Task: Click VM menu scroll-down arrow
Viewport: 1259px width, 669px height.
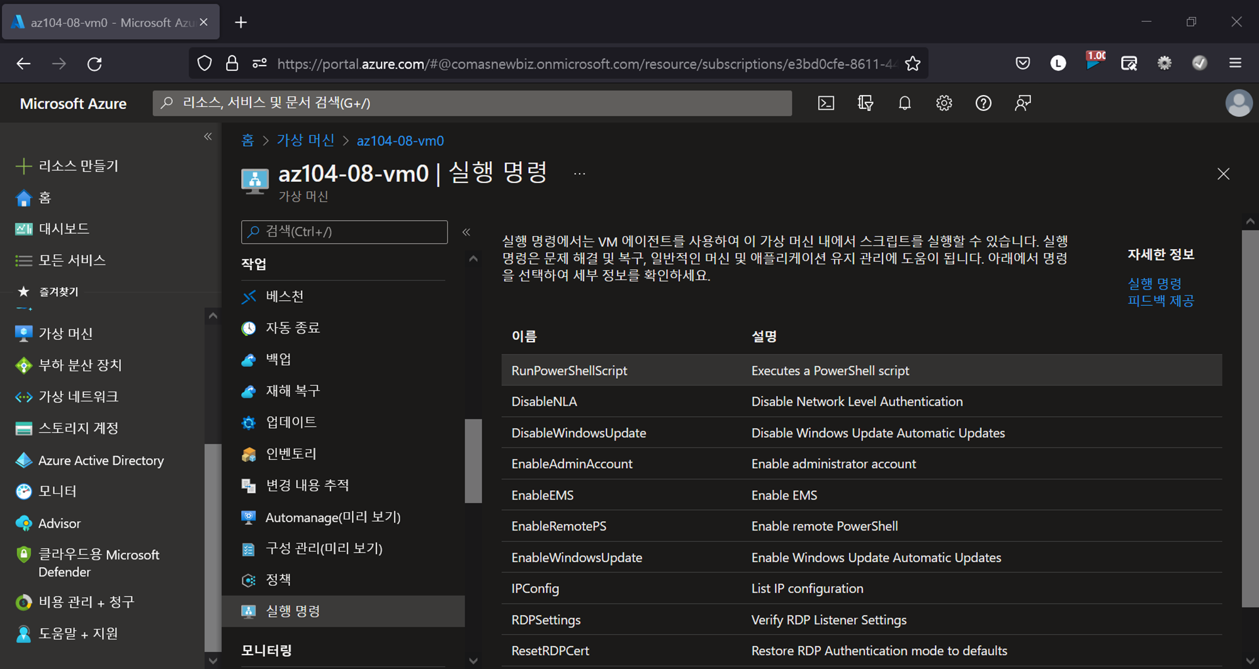Action: point(473,661)
